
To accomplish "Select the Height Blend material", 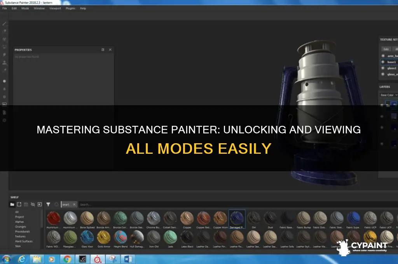I will (x=120, y=239).
